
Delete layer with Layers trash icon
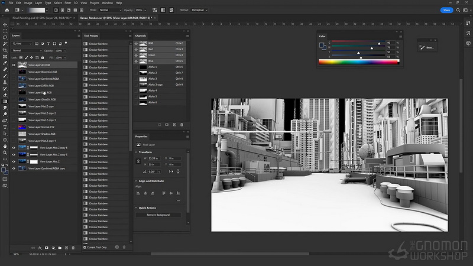pyautogui.click(x=73, y=248)
